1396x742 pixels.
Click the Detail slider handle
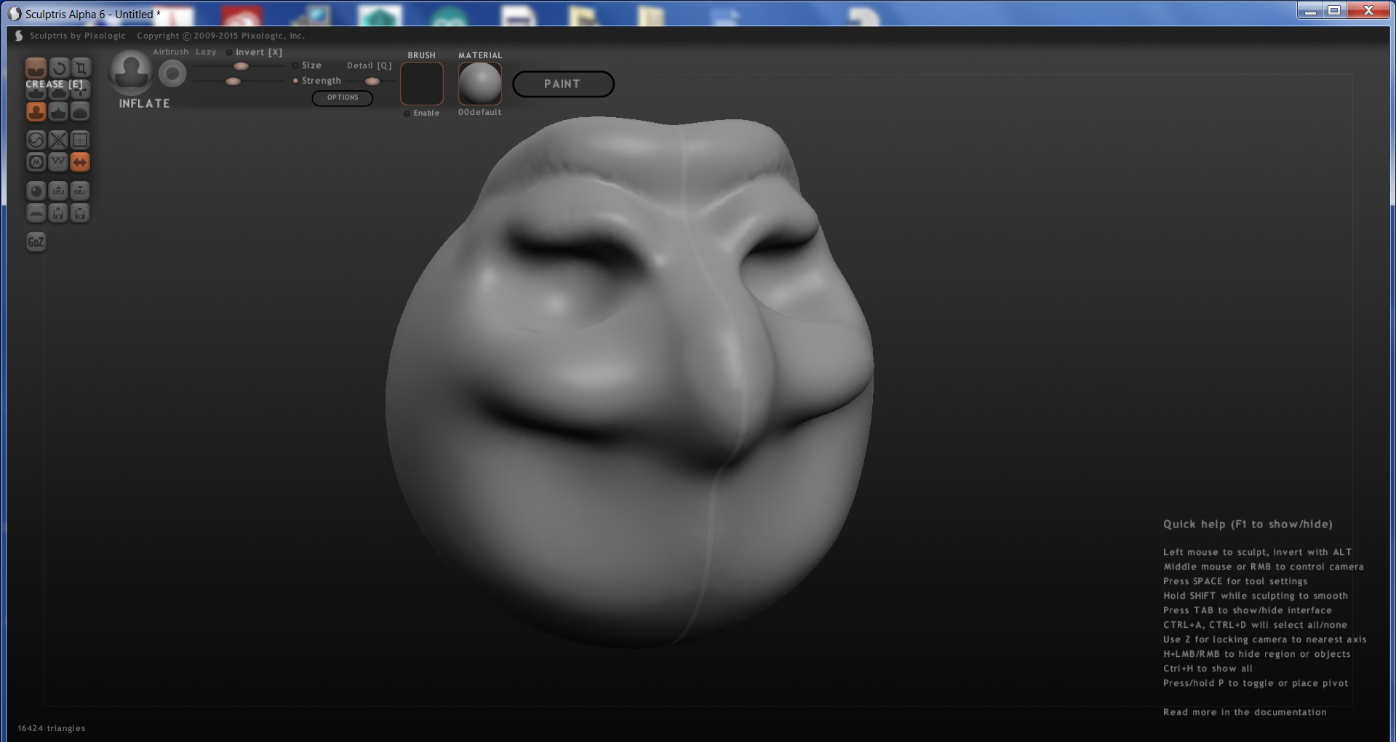[x=372, y=81]
